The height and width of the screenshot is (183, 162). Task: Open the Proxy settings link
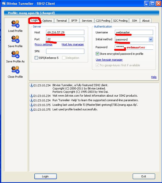pos(44,44)
